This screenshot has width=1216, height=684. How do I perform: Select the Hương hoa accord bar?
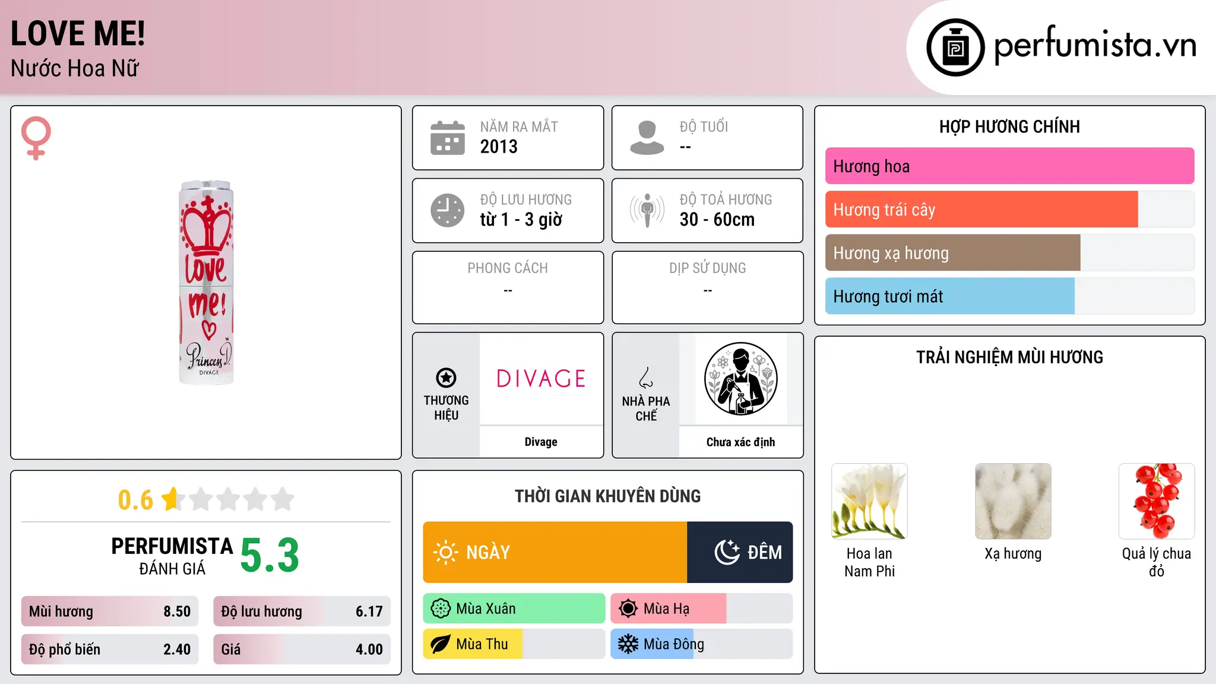(x=1009, y=166)
